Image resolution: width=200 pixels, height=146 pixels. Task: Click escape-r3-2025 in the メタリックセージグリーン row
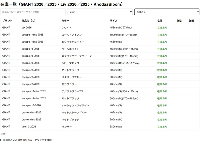coord(31,56)
